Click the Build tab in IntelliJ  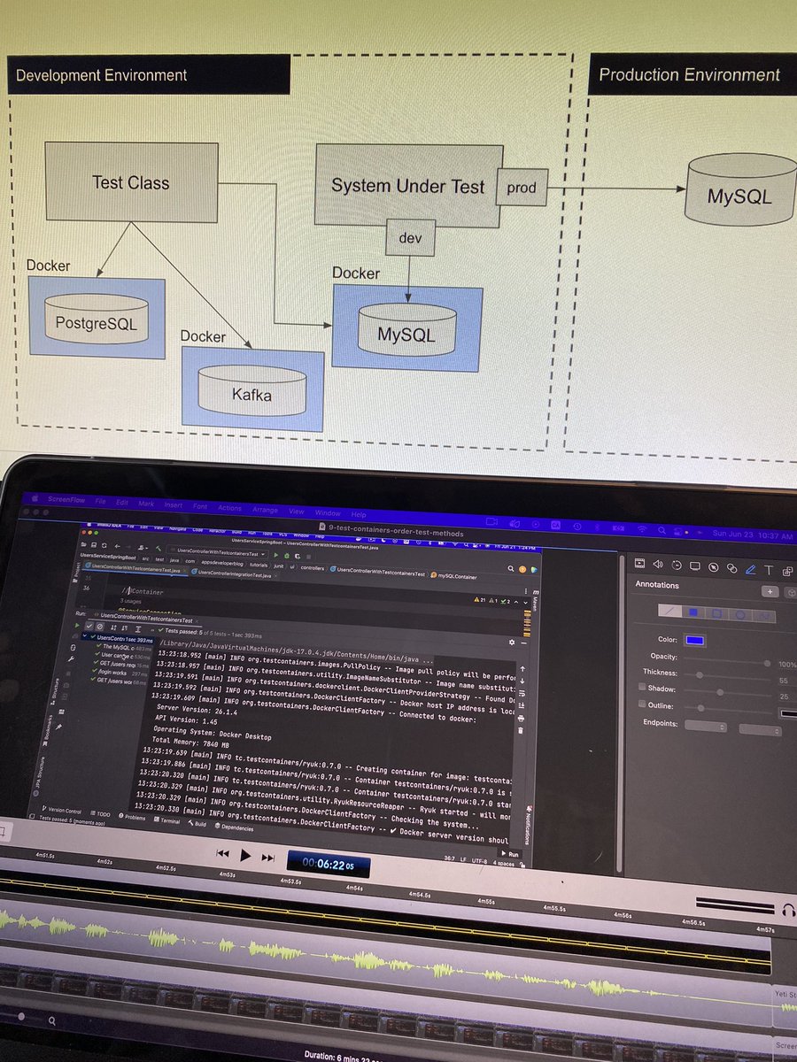[x=198, y=824]
